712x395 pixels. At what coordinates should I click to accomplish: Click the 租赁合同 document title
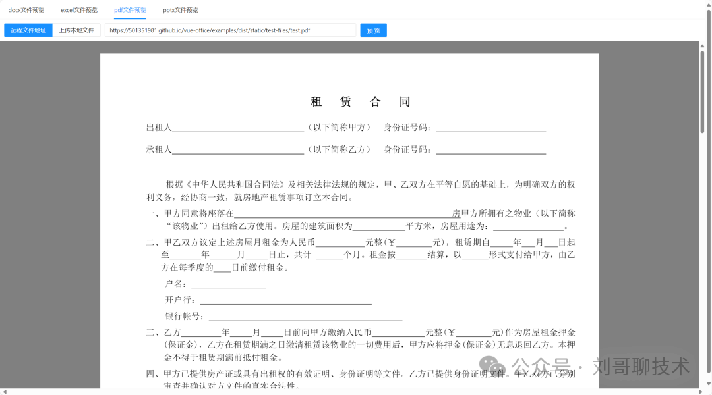[361, 102]
